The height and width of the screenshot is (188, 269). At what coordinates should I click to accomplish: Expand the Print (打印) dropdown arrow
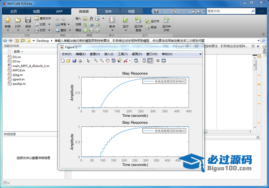[48, 30]
